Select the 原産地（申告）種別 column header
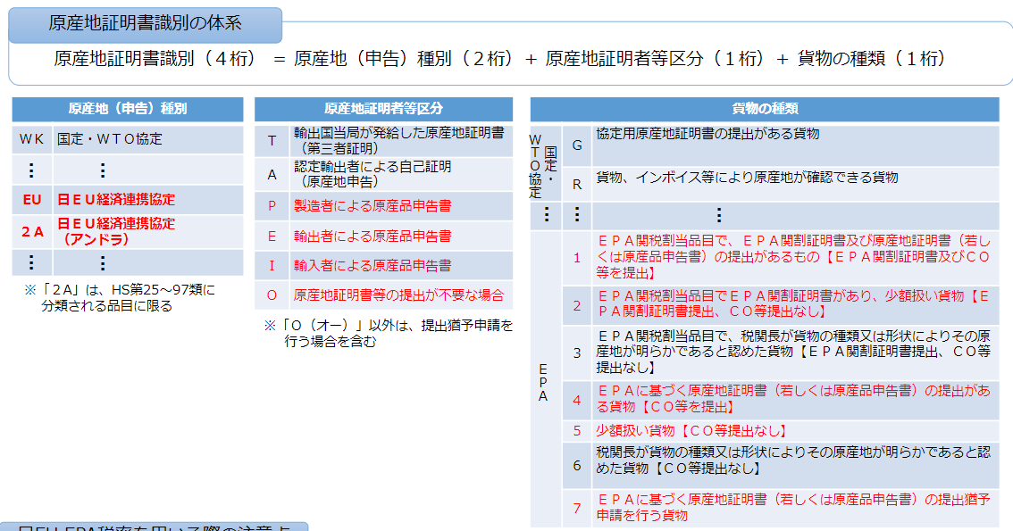Image resolution: width=1013 pixels, height=531 pixels. [128, 109]
